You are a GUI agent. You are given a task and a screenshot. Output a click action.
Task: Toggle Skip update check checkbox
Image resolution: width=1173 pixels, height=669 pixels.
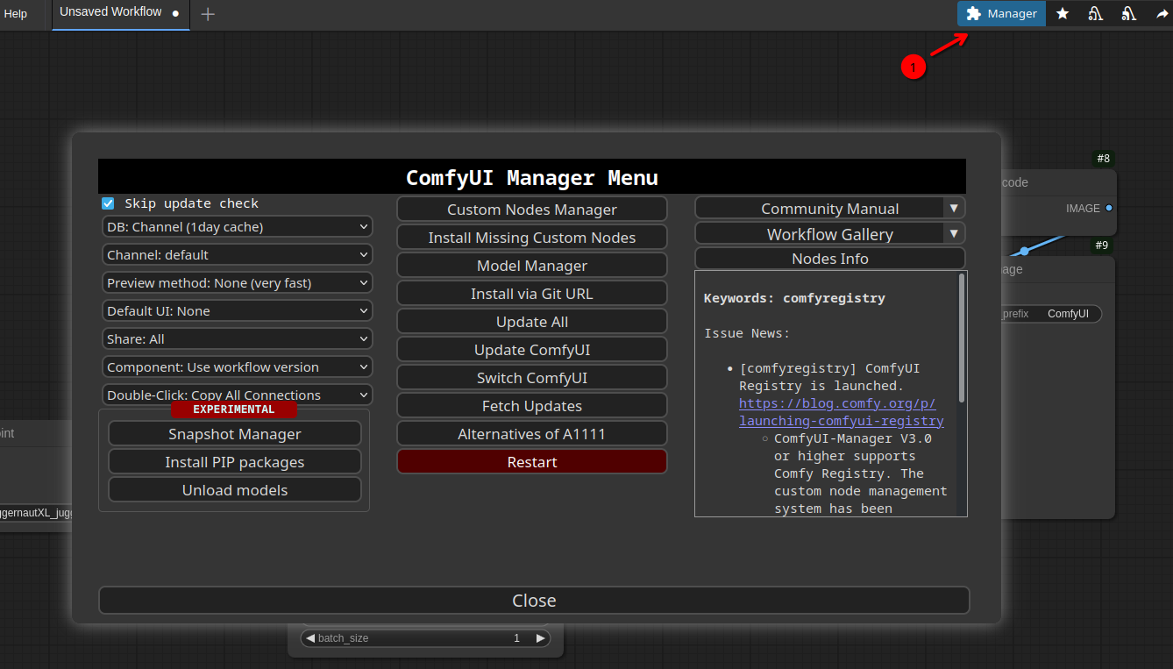(108, 203)
